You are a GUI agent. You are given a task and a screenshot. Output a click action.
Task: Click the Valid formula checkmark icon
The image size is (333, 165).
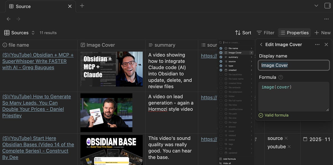261,115
